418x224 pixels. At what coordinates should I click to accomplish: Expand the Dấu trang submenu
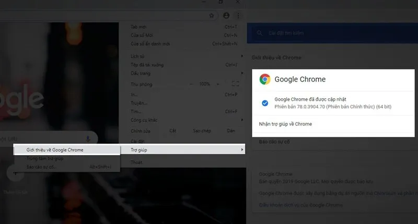point(183,73)
